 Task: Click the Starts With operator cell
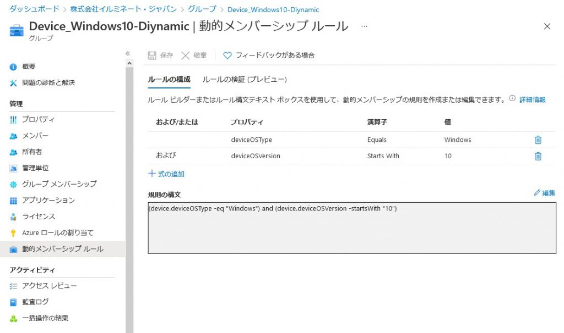click(x=383, y=156)
